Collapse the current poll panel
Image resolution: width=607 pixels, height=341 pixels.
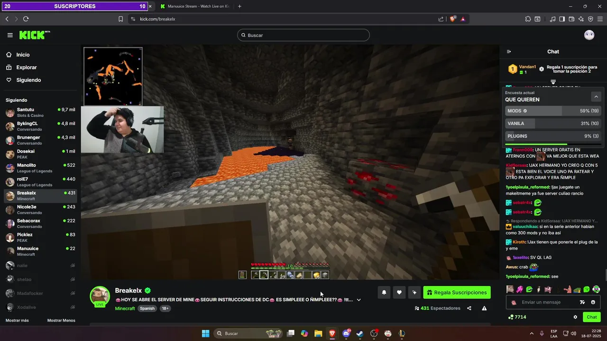point(596,97)
